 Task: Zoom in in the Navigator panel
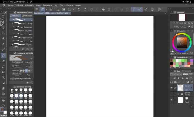[182, 23]
